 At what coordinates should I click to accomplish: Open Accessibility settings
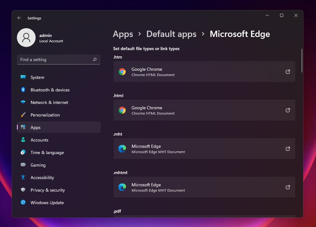tap(59, 178)
